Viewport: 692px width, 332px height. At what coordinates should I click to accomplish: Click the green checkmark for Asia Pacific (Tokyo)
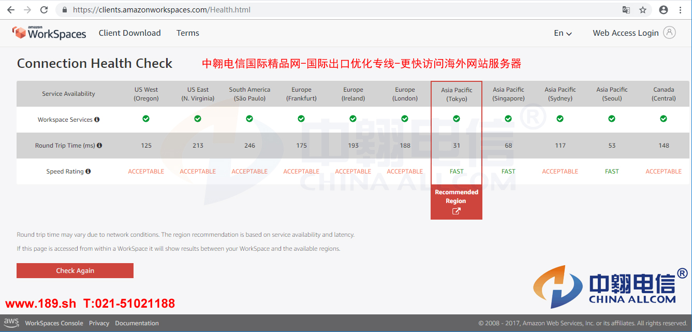456,119
